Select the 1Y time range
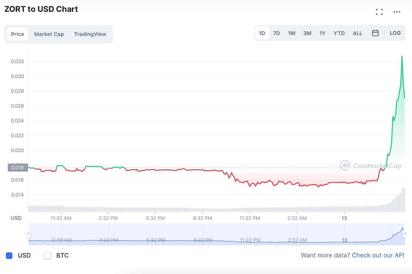 coord(322,33)
